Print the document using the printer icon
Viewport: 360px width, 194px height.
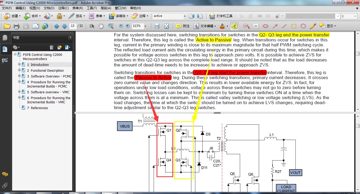point(17,26)
